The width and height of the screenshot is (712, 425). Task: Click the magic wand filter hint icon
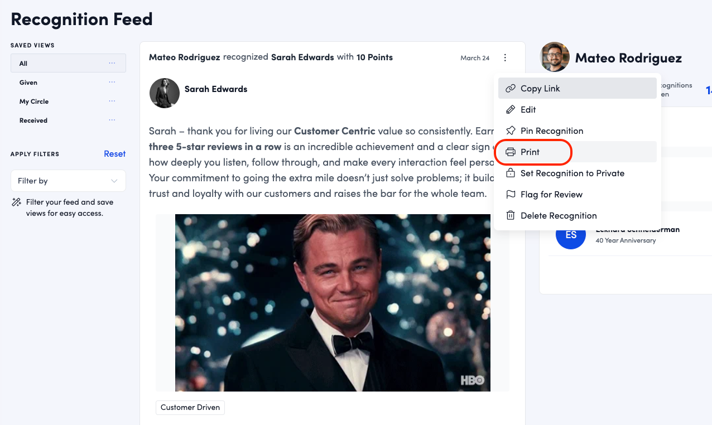click(16, 202)
